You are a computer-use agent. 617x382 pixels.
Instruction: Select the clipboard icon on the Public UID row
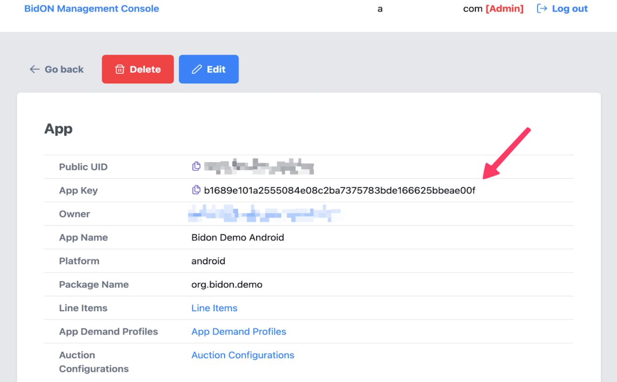coord(196,166)
